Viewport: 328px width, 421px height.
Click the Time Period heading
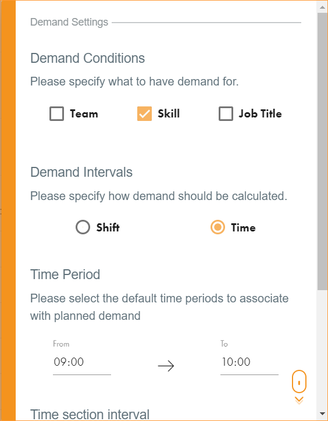click(x=65, y=274)
